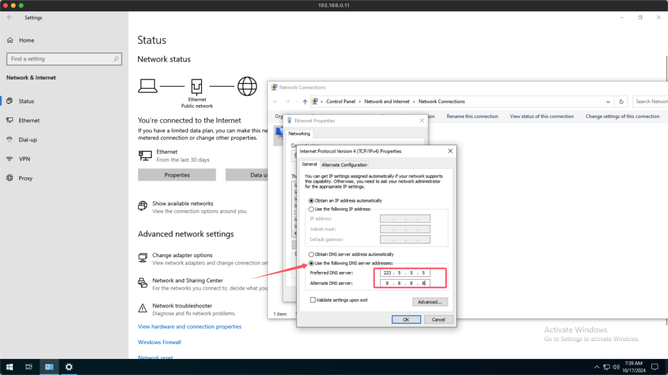Expand the address bar history dropdown

608,102
